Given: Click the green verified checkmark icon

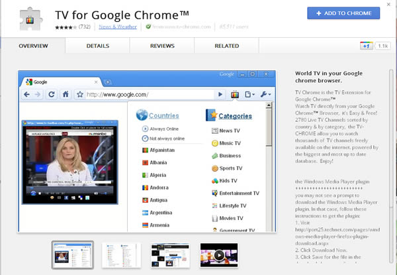Looking at the screenshot, I should point(148,27).
